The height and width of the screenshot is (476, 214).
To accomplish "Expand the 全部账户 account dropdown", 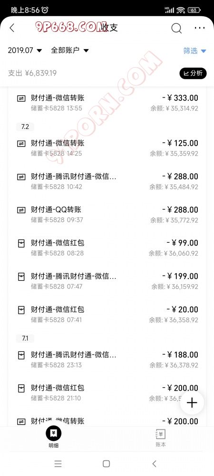I will coord(70,50).
